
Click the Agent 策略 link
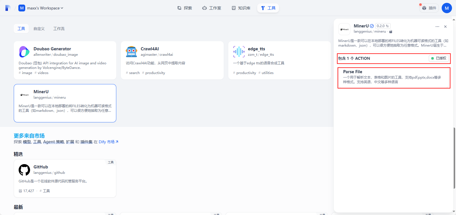coord(54,142)
